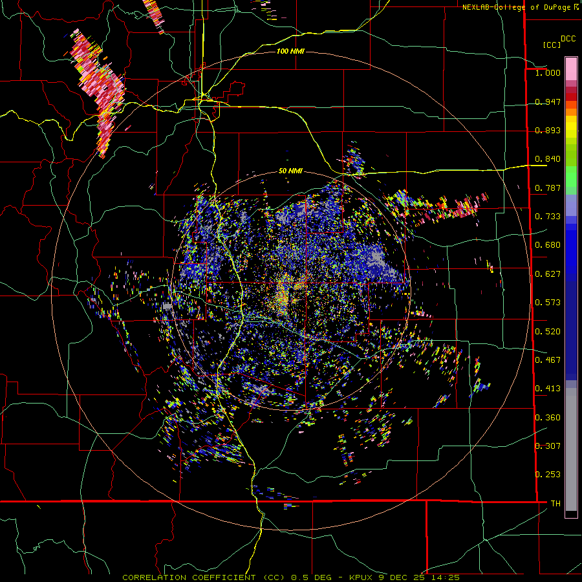Pick the gray lower band of color scale
Viewport: 582px width, 582px height.
pos(571,449)
